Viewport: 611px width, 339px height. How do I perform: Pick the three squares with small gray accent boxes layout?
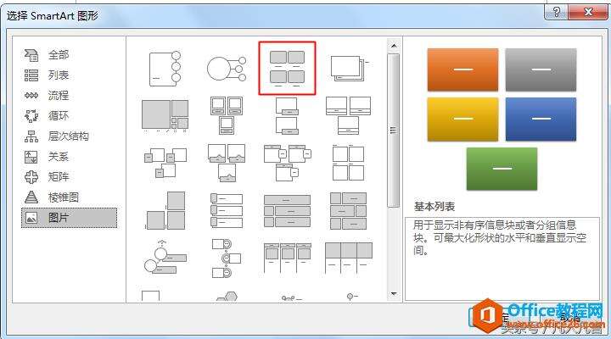(x=165, y=163)
